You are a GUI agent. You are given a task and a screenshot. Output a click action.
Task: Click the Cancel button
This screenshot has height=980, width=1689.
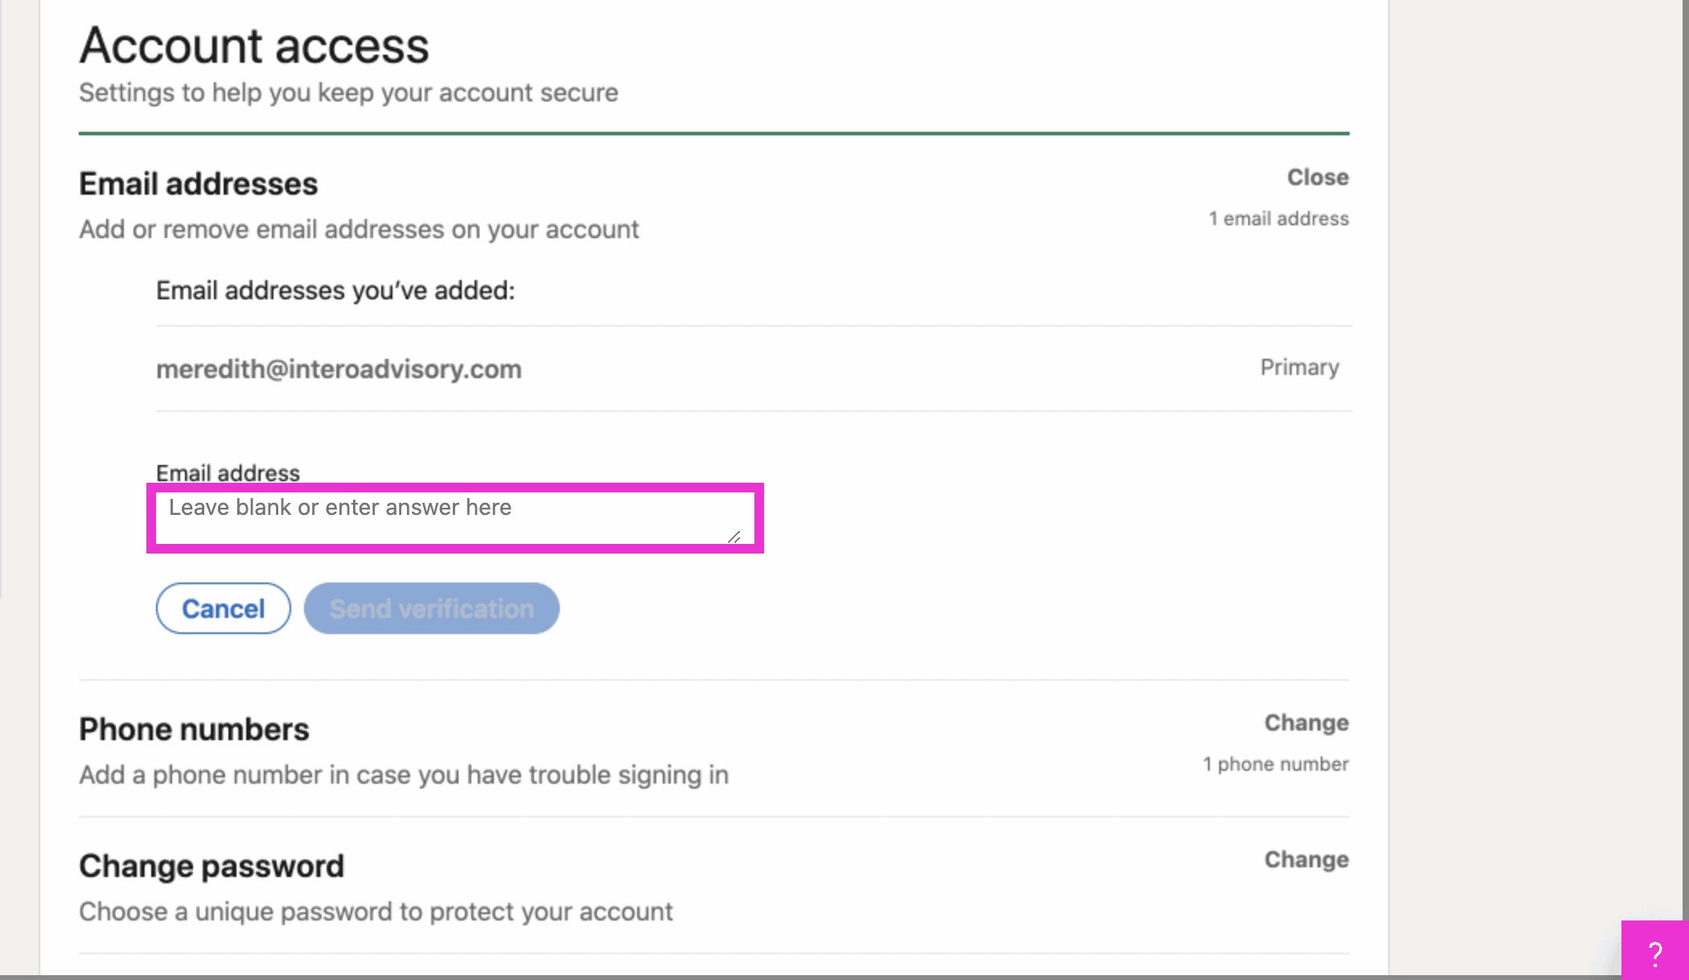[224, 608]
